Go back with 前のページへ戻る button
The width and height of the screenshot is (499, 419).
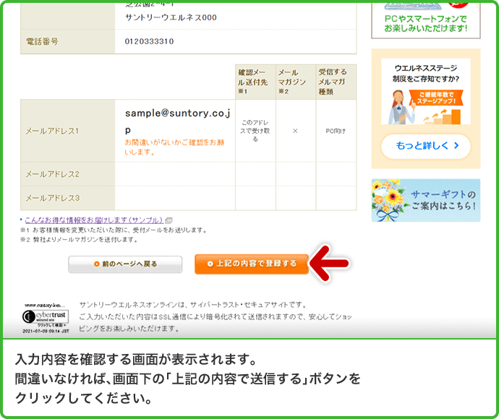point(125,264)
